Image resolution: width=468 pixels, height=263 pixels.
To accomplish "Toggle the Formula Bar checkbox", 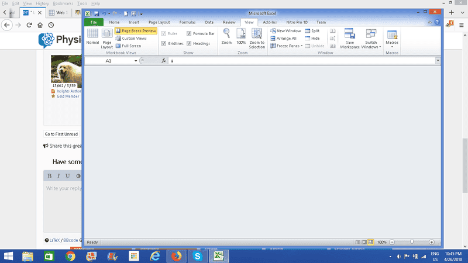I will (x=189, y=34).
